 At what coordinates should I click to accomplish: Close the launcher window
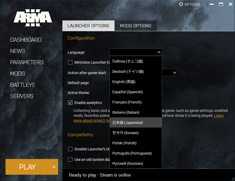tap(231, 4)
